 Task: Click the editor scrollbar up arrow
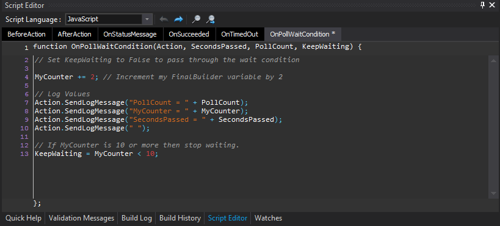494,60
